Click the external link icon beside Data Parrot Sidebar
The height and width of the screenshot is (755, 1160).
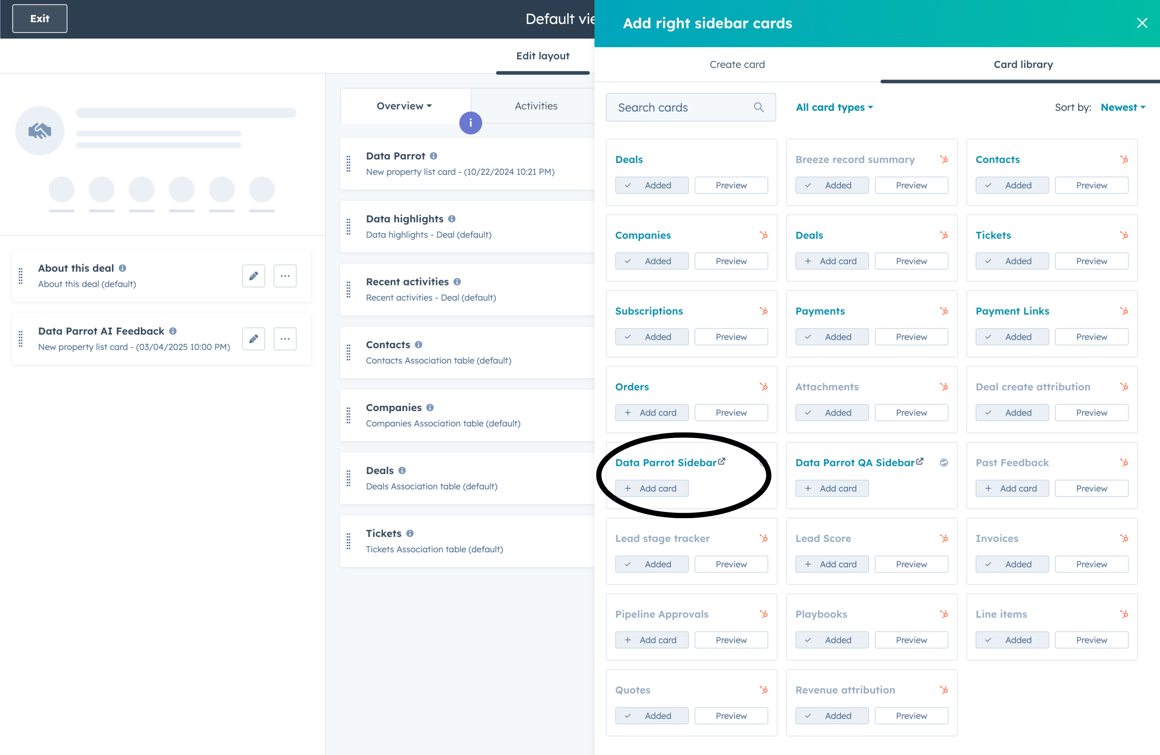pyautogui.click(x=722, y=461)
